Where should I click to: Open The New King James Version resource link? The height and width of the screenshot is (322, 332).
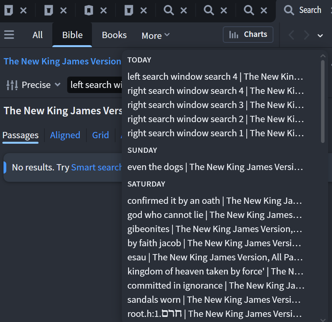(62, 61)
